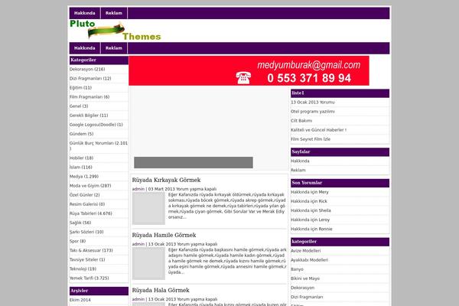459x306 pixels.
Task: Click the red contact banner advertisement
Action: tap(249, 71)
